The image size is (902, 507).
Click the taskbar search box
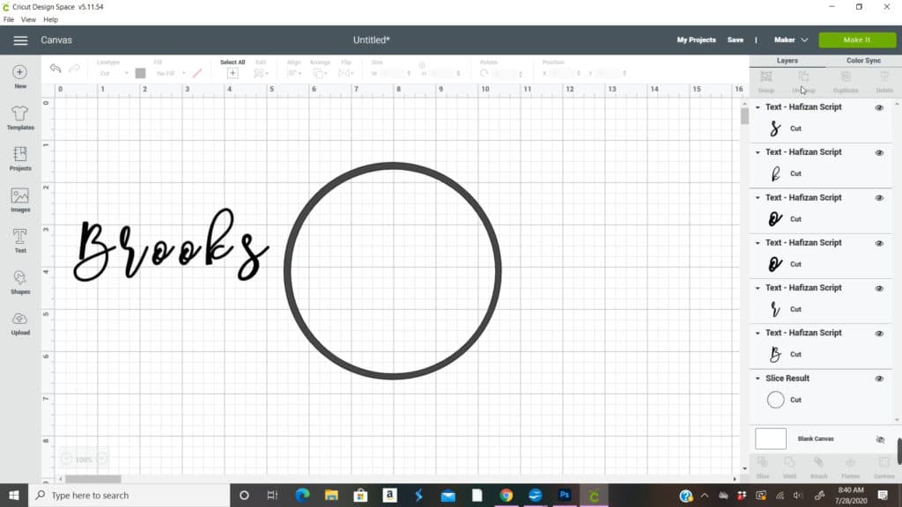click(129, 495)
